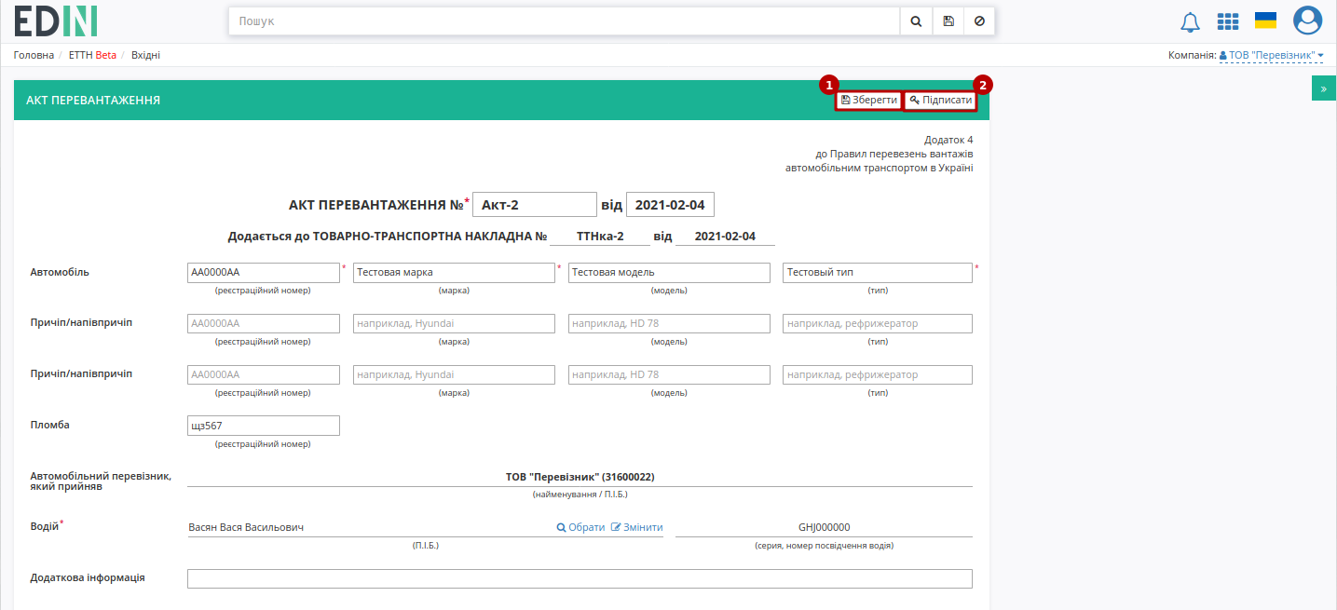Click the Підписати button
The height and width of the screenshot is (610, 1337).
pos(941,100)
